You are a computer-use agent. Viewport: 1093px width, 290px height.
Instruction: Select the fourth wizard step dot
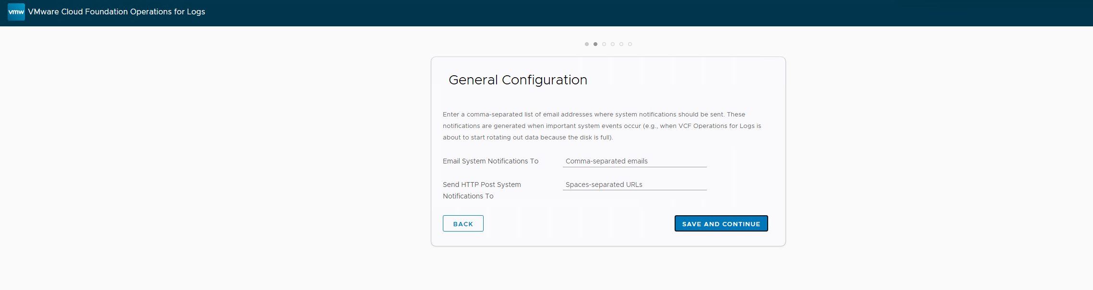612,44
